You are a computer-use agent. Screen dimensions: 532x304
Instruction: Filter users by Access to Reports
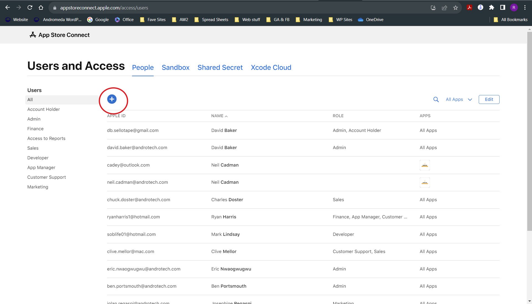46,139
